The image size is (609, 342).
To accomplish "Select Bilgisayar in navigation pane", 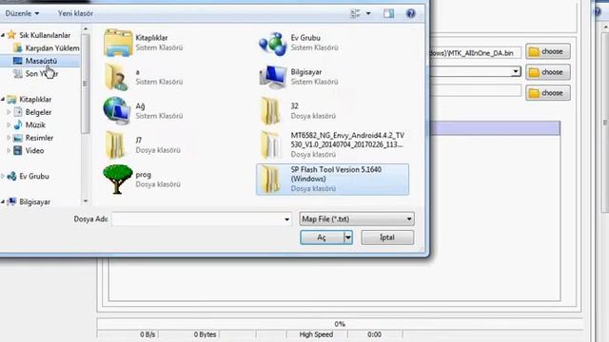I will (x=29, y=201).
